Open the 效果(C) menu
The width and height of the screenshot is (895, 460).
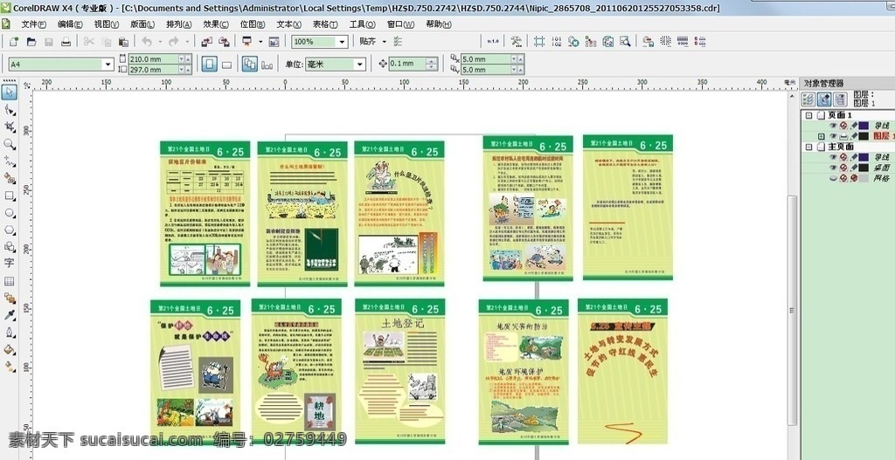tap(216, 24)
